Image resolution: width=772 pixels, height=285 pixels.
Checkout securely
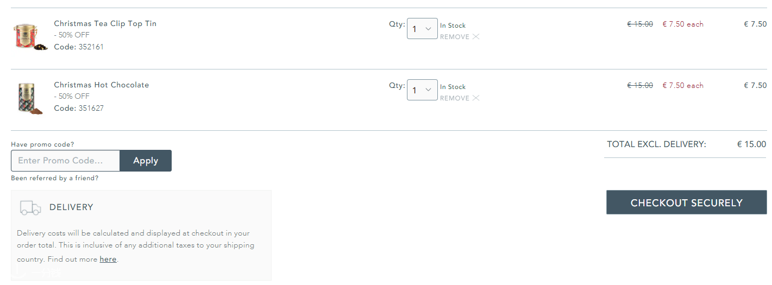[x=687, y=202]
